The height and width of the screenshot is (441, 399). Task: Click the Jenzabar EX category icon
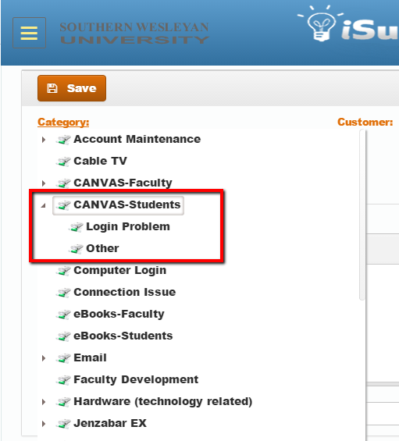(x=63, y=424)
